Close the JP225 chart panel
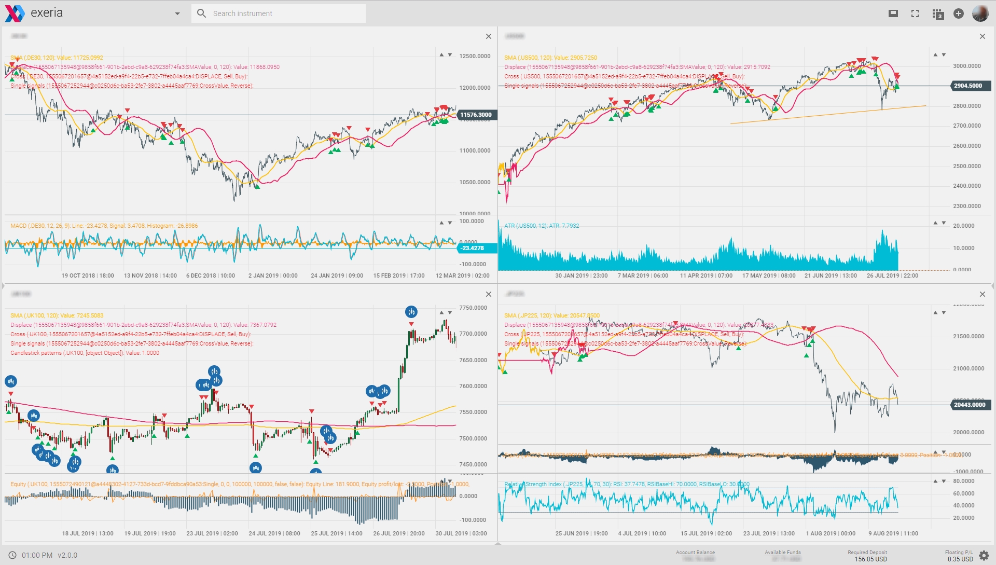Screen dimensions: 996x565 pos(982,294)
